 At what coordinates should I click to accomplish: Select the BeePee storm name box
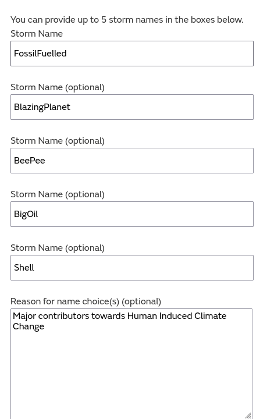click(x=132, y=161)
